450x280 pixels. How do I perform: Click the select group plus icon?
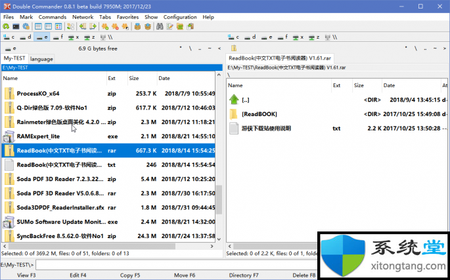[x=105, y=27]
